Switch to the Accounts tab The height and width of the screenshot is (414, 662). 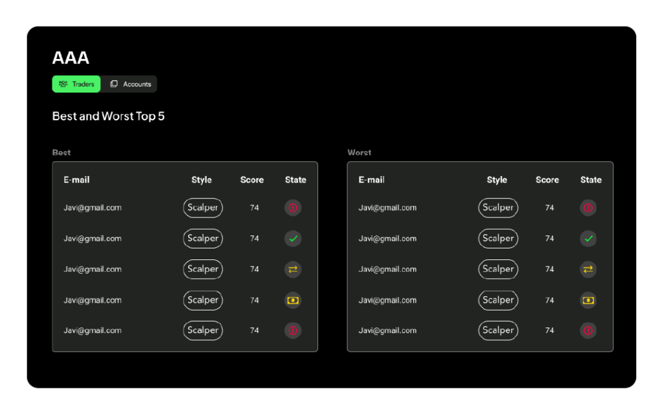click(x=130, y=84)
